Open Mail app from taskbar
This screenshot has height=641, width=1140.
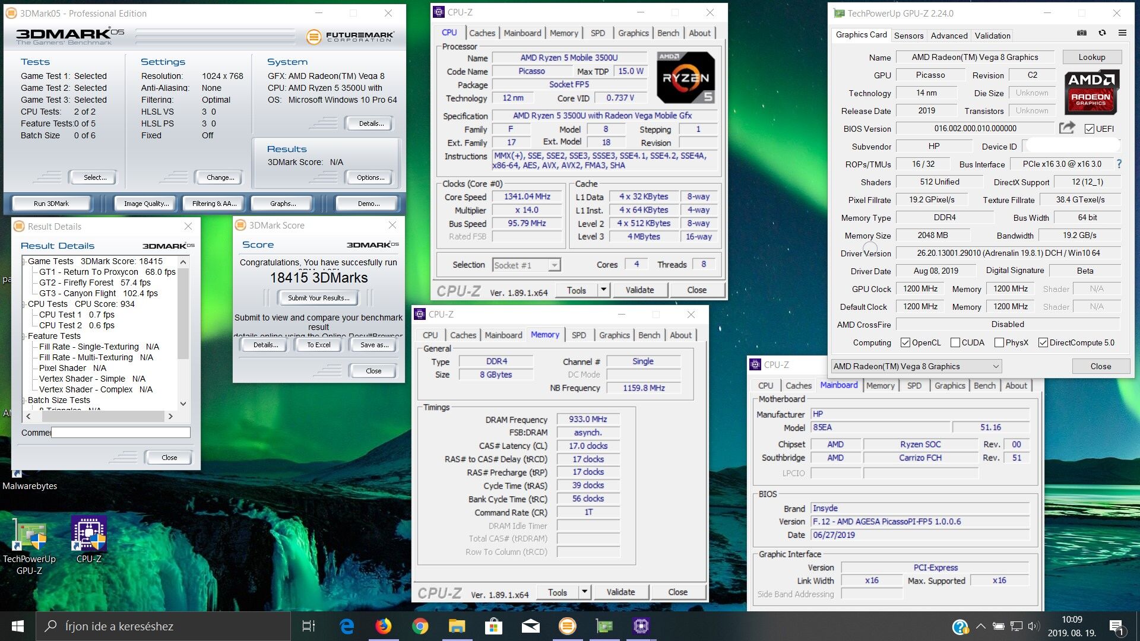(530, 626)
